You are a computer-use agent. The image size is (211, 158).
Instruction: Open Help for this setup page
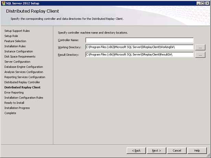(x=197, y=150)
